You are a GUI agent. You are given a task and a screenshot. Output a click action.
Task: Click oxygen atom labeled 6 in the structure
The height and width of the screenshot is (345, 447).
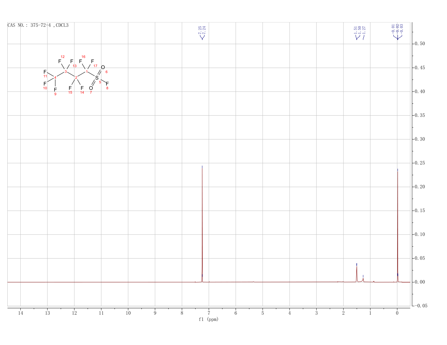(x=103, y=67)
